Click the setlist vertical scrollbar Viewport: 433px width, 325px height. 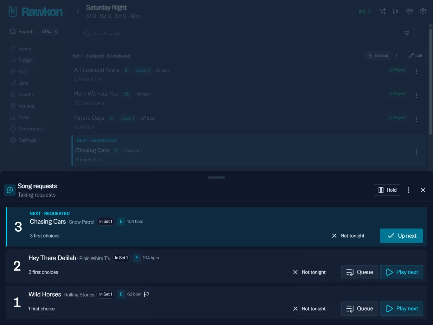(430, 82)
